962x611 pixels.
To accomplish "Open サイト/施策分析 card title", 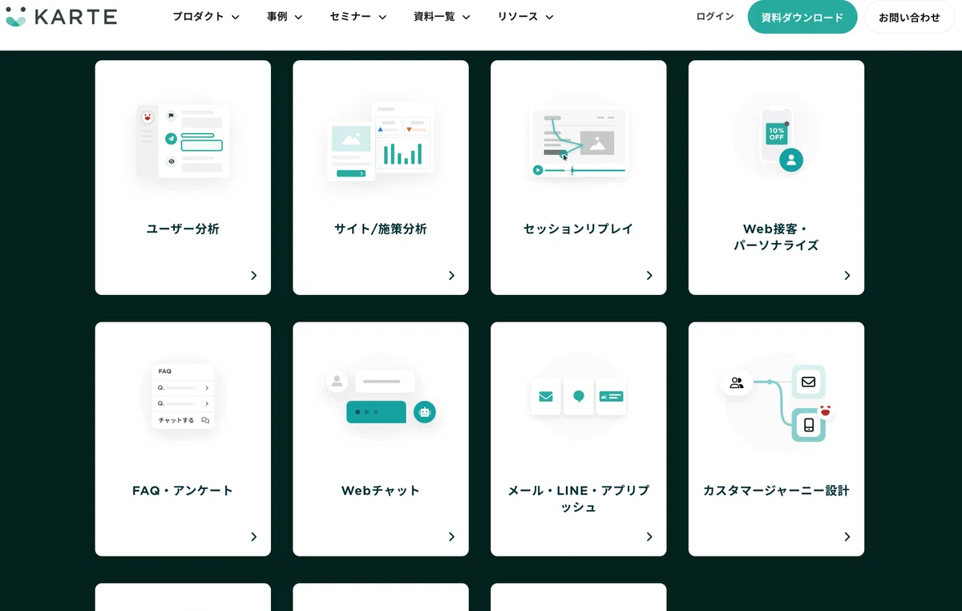I will point(381,229).
